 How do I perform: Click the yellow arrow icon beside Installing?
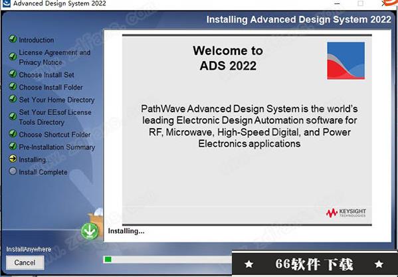coord(13,159)
